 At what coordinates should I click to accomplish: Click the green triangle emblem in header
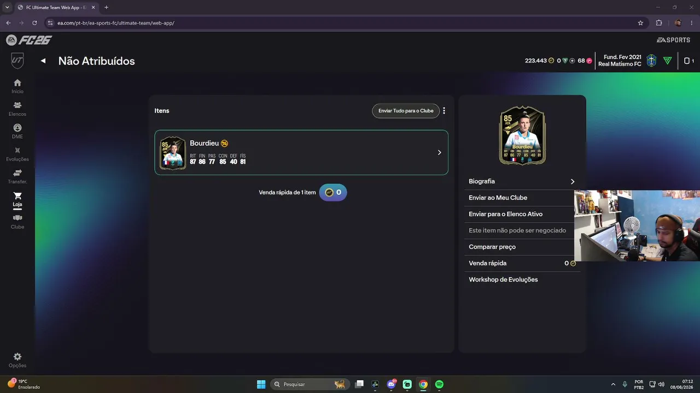click(667, 61)
